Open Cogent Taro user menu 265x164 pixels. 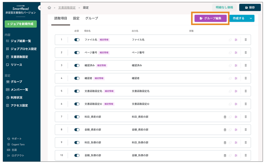coord(17,145)
